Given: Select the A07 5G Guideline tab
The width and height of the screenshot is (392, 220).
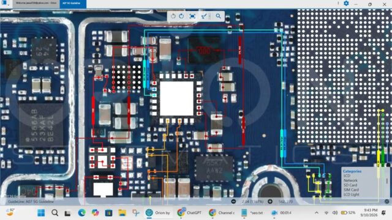Looking at the screenshot, I should click(x=73, y=3).
